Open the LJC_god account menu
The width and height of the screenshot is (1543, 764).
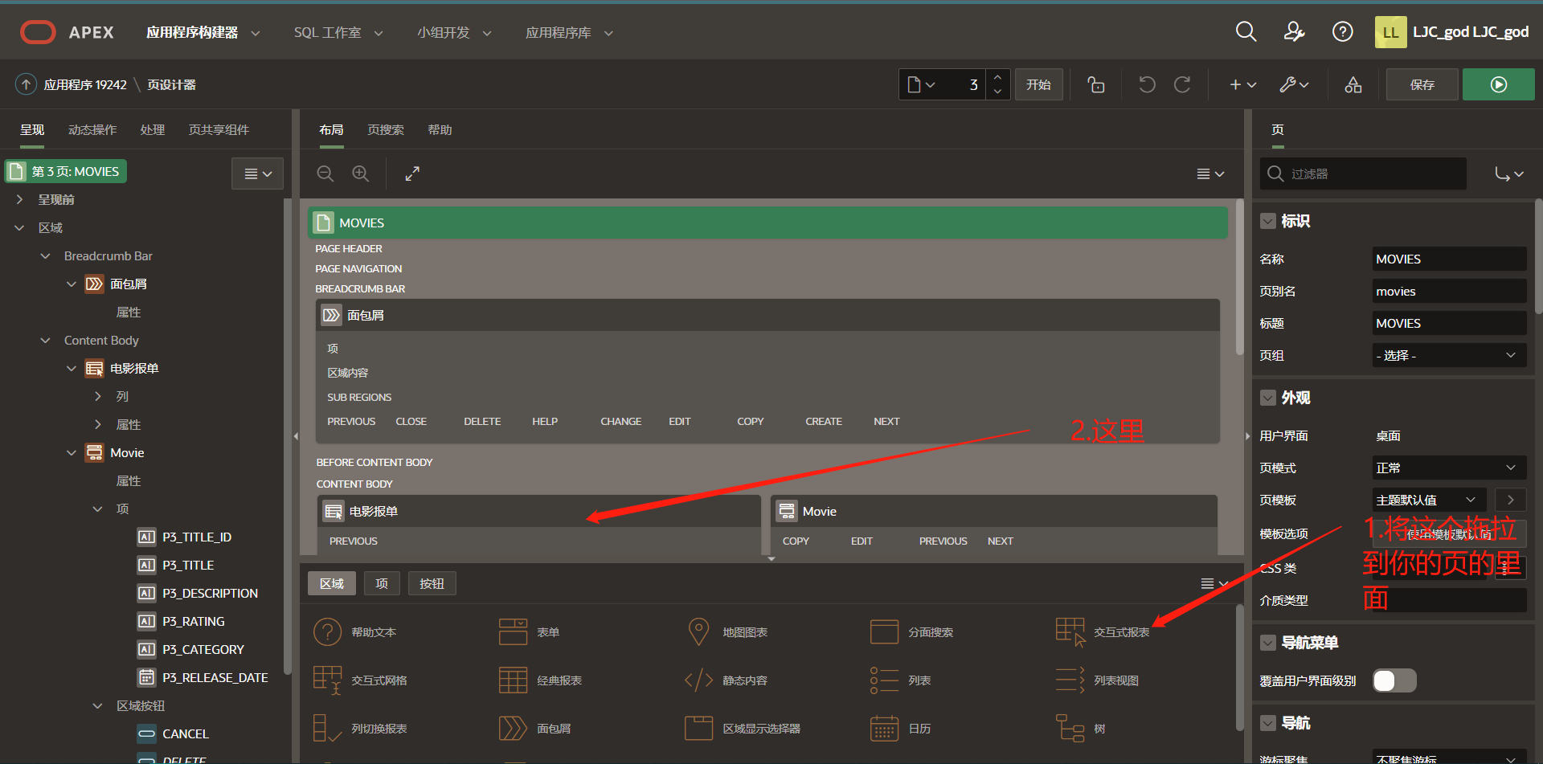[1452, 32]
